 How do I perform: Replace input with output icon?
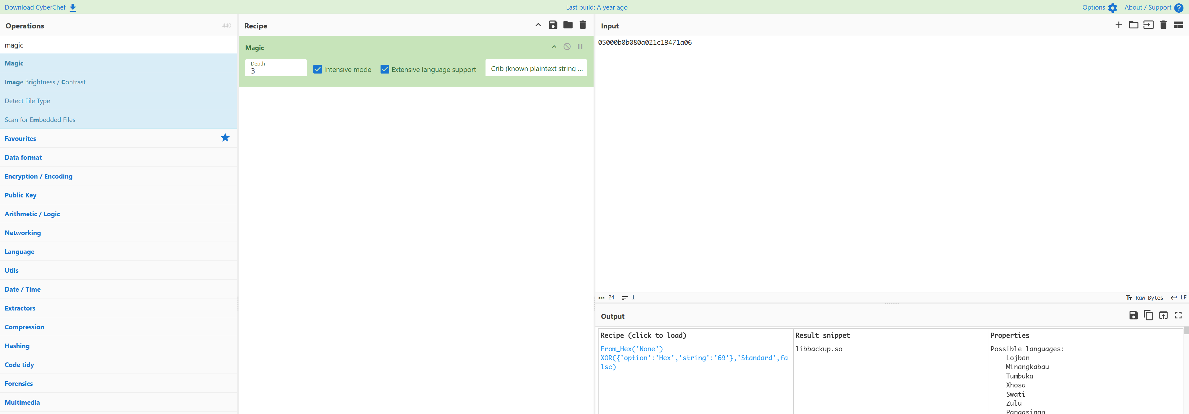1163,315
